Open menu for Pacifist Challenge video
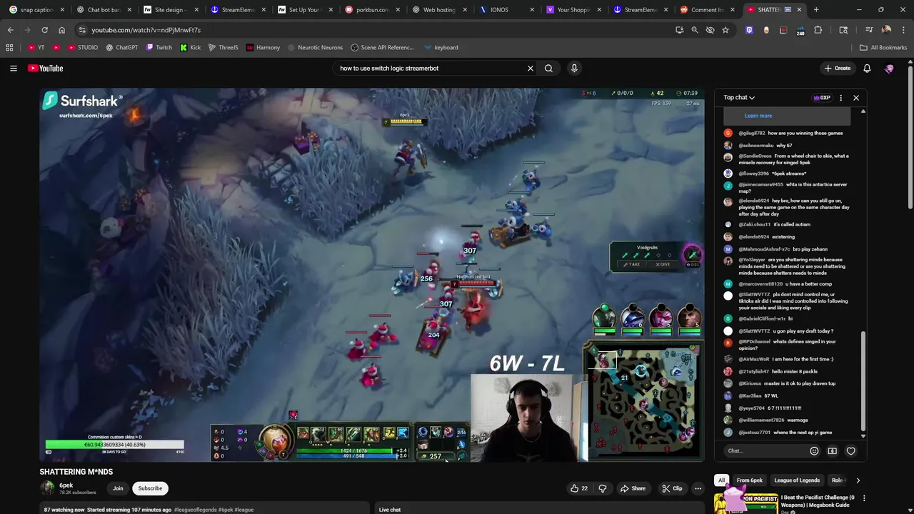 864,498
